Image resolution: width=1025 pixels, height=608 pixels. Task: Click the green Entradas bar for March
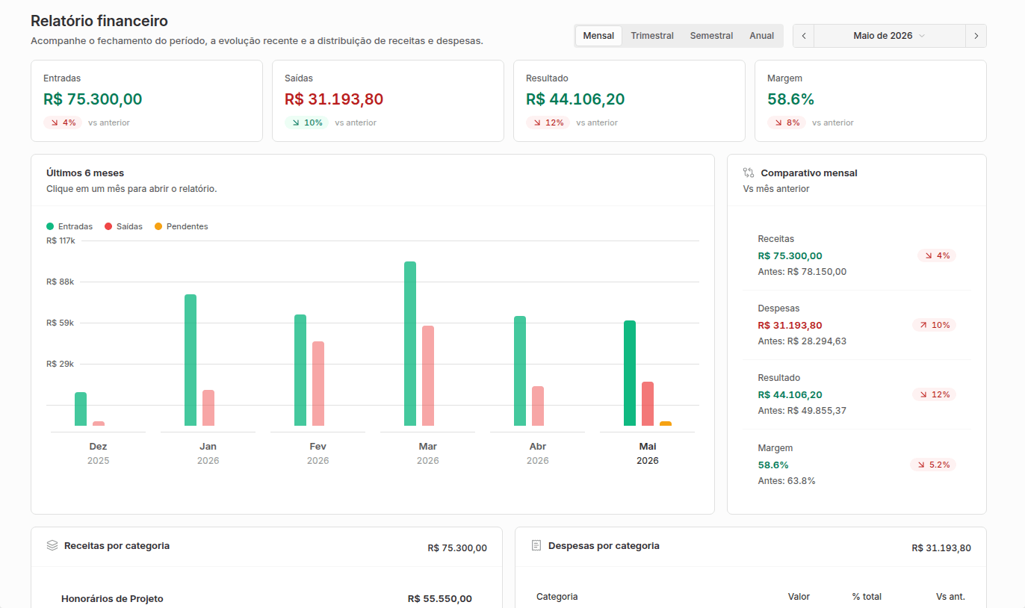click(x=410, y=344)
